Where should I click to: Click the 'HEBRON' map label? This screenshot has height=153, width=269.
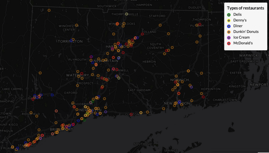coord(149,61)
